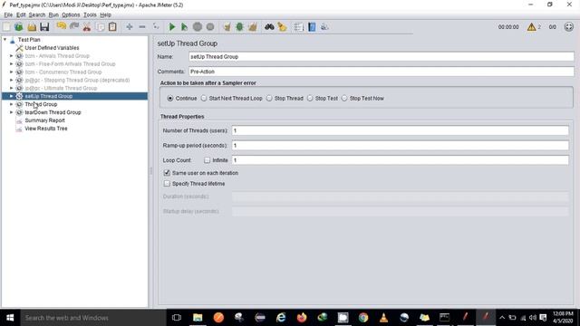This screenshot has width=580, height=326.
Task: Select the Stop Test Now radio button
Action: [x=344, y=99]
